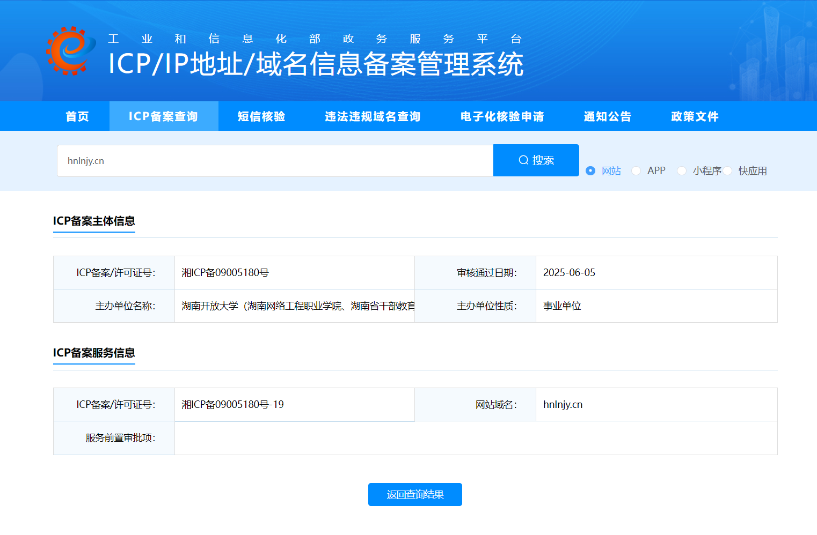817x535 pixels.
Task: Click the date 2025-06-05
Action: coord(569,273)
